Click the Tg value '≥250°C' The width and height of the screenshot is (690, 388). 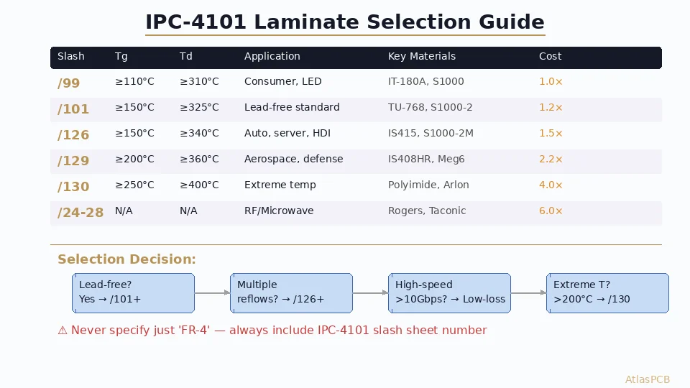tap(134, 185)
